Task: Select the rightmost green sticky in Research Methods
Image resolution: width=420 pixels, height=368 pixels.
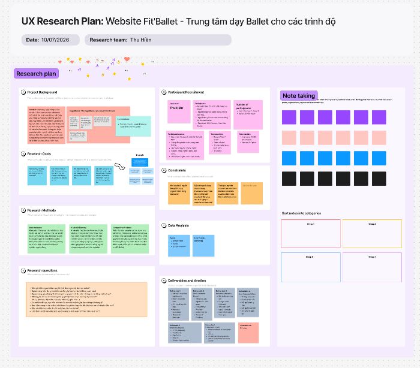Action: tap(130, 239)
